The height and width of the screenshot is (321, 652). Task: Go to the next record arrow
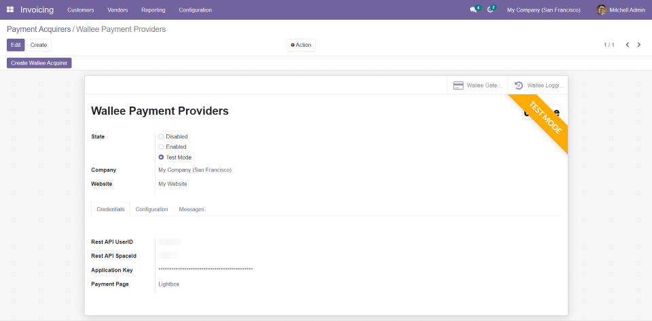coord(638,45)
